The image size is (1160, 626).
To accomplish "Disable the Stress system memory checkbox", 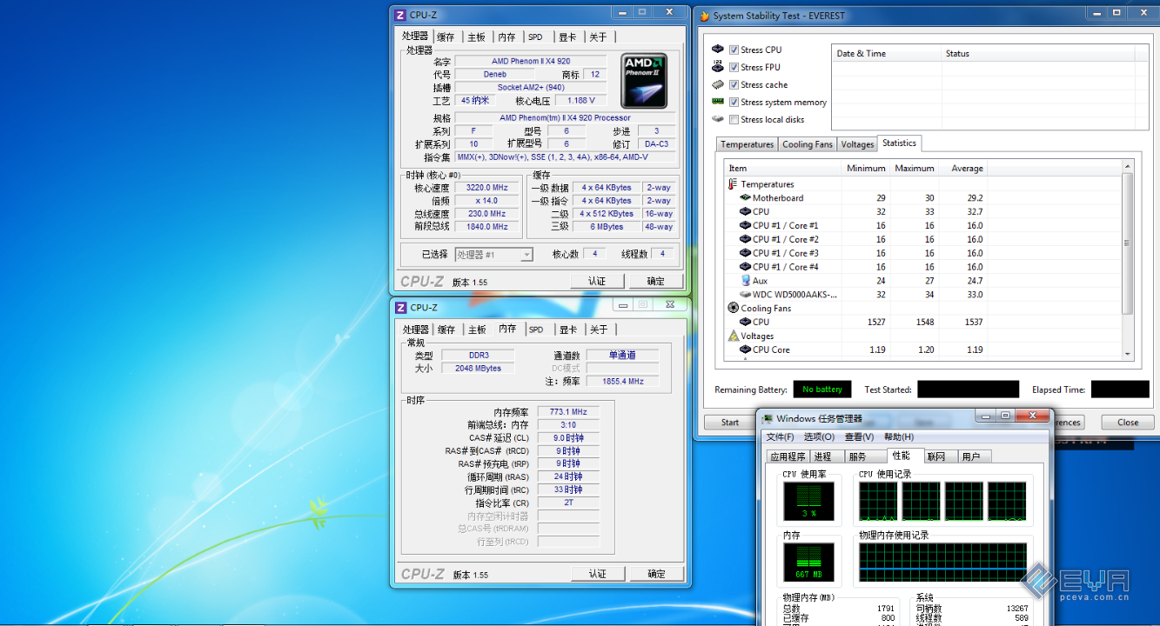I will point(734,102).
